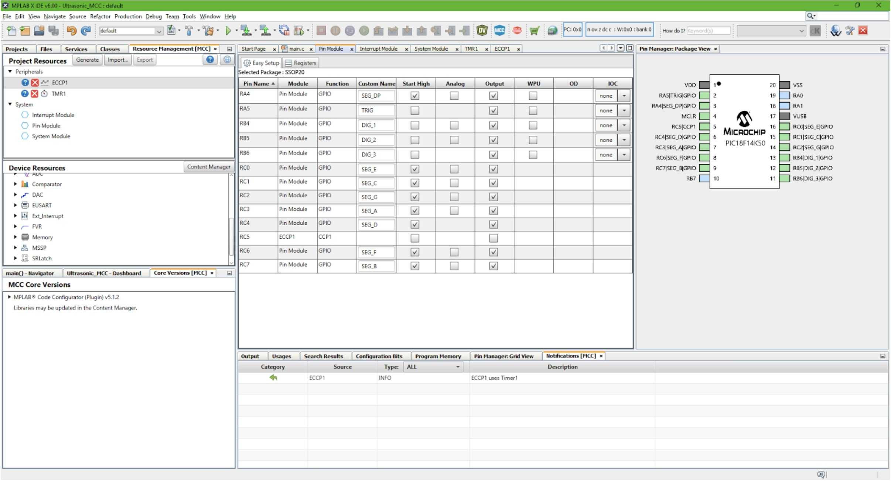The image size is (891, 481).
Task: Open the IOC dropdown for RA4
Action: [x=624, y=96]
